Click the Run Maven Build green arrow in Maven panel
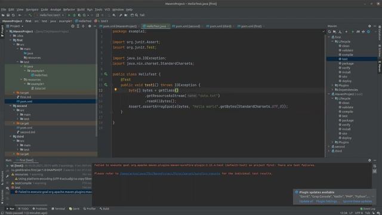This screenshot has height=215, width=382. 352,32
